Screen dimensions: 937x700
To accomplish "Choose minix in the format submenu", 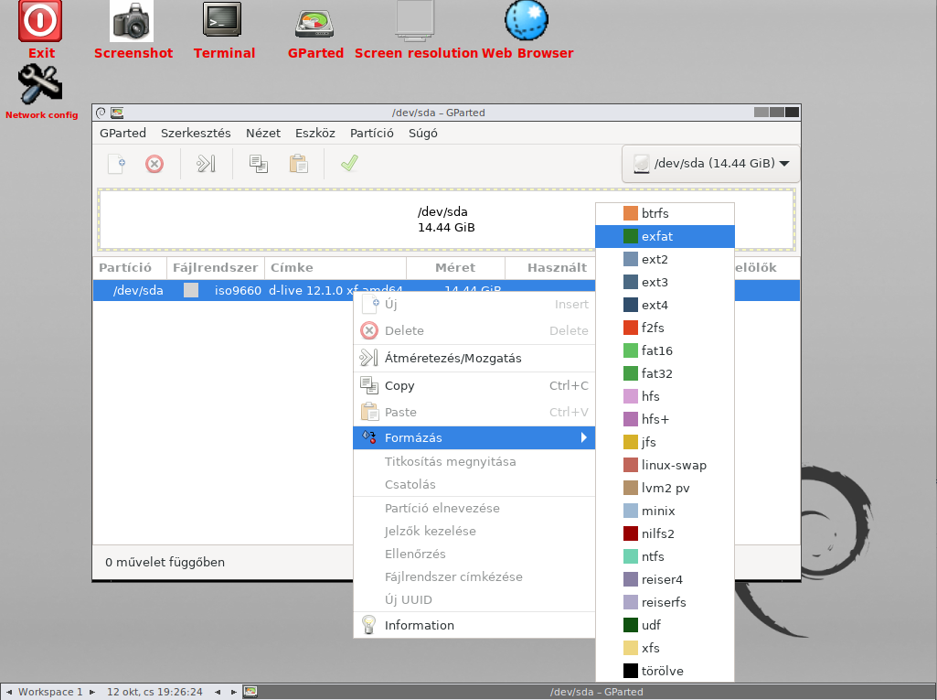I will tap(665, 511).
